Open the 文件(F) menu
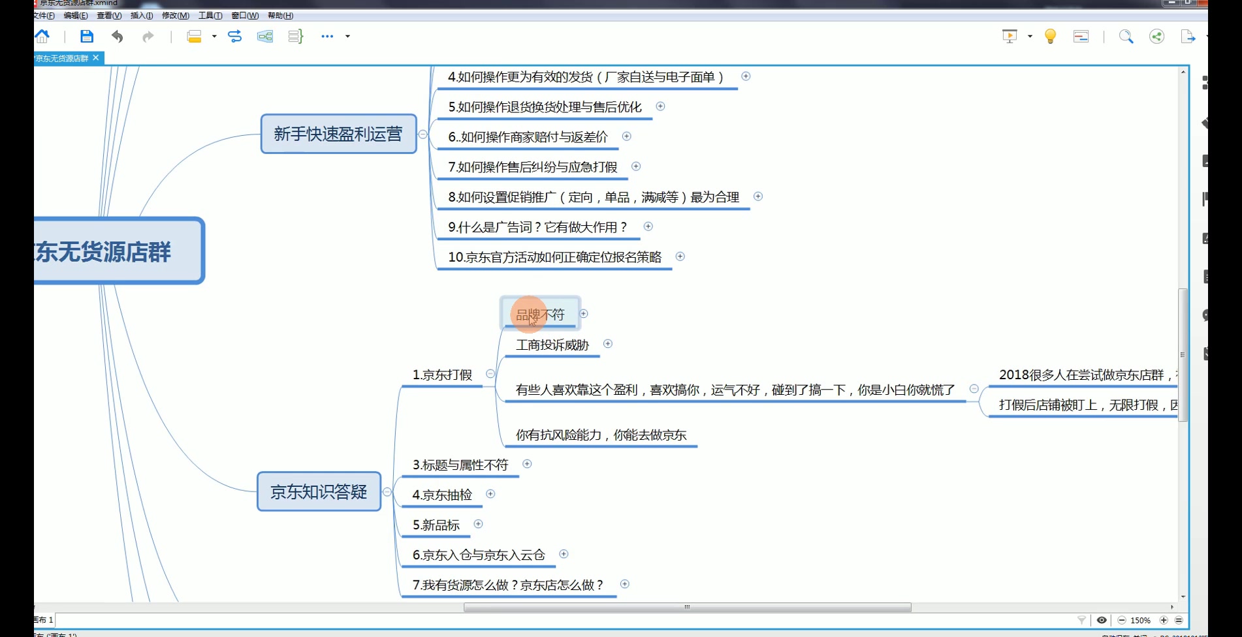 click(44, 16)
